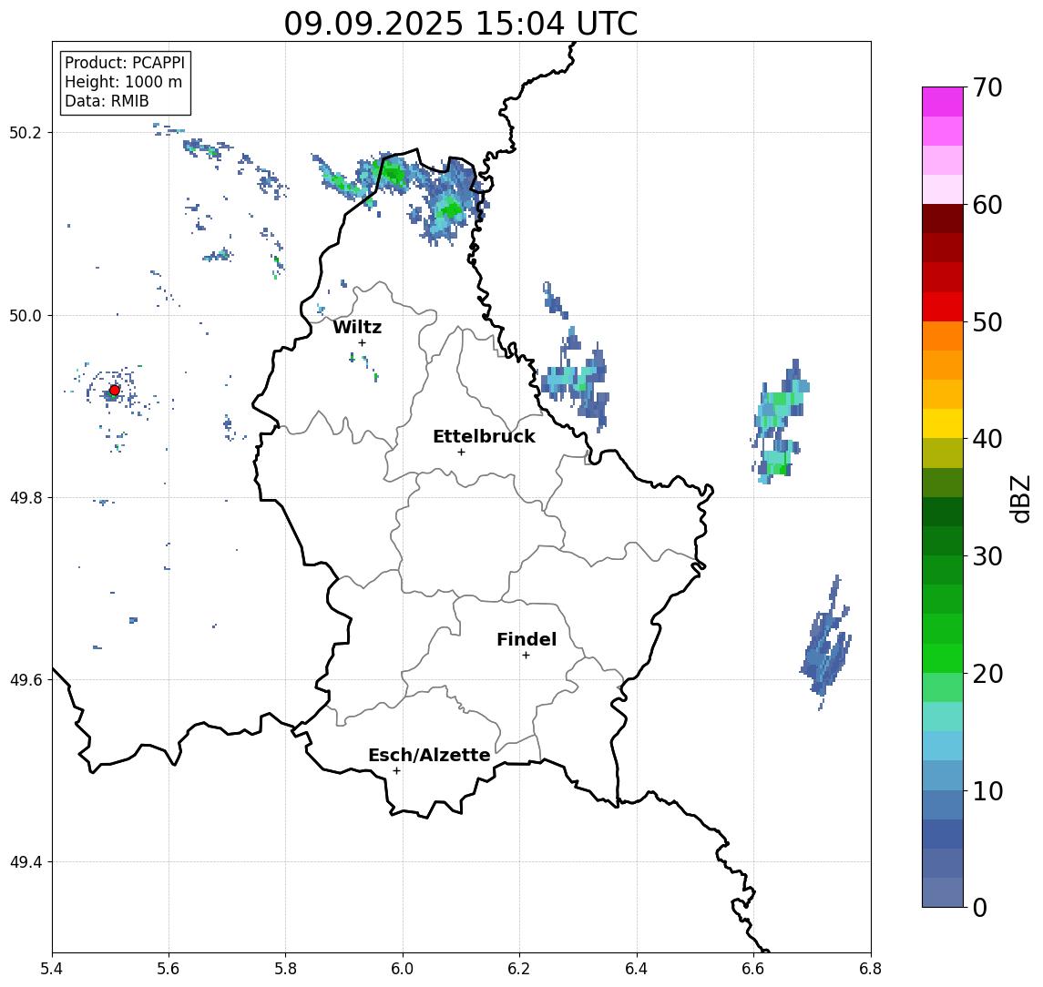
Task: Click the colorbar tick label 40
Action: [987, 439]
